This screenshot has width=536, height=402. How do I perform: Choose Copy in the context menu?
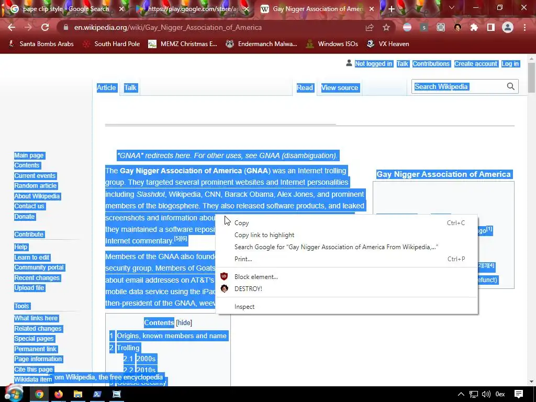347,223
